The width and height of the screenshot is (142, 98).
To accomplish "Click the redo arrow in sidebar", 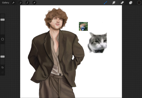I will pos(3,73).
